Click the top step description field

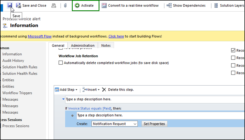tap(155, 99)
